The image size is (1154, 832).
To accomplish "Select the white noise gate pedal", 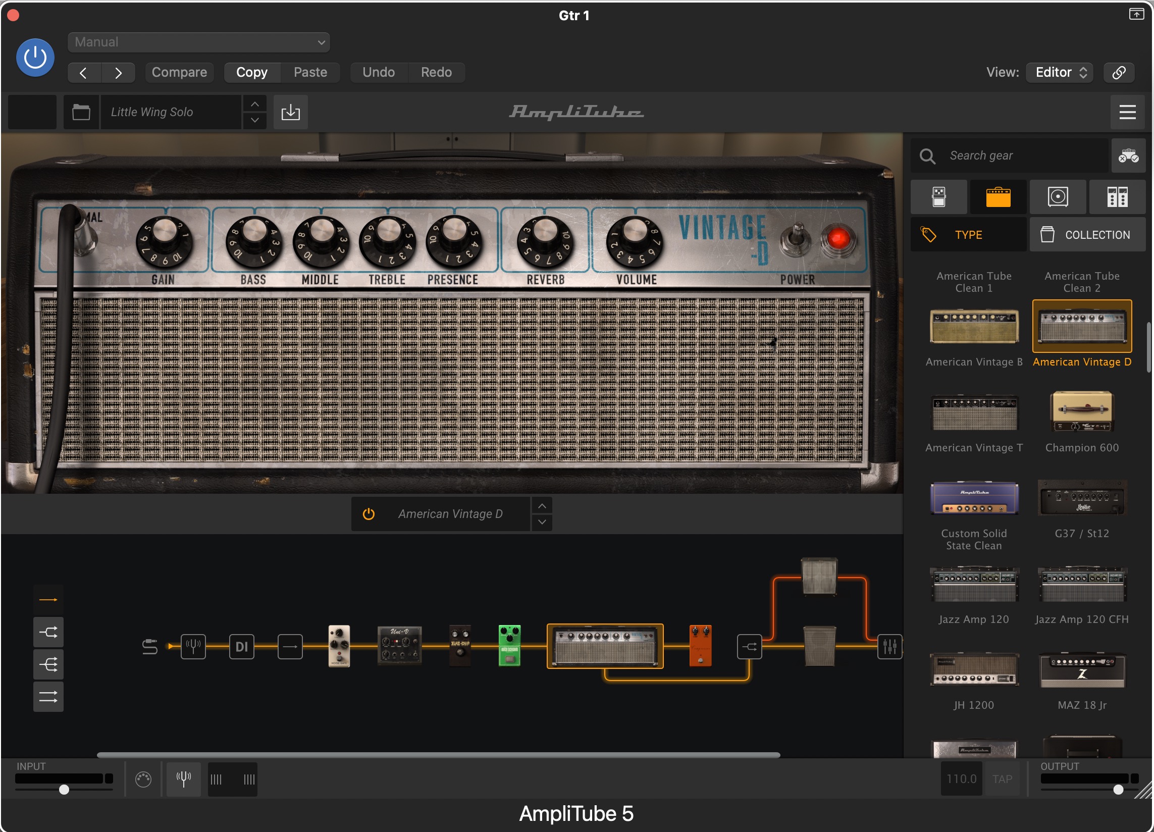I will pos(339,646).
